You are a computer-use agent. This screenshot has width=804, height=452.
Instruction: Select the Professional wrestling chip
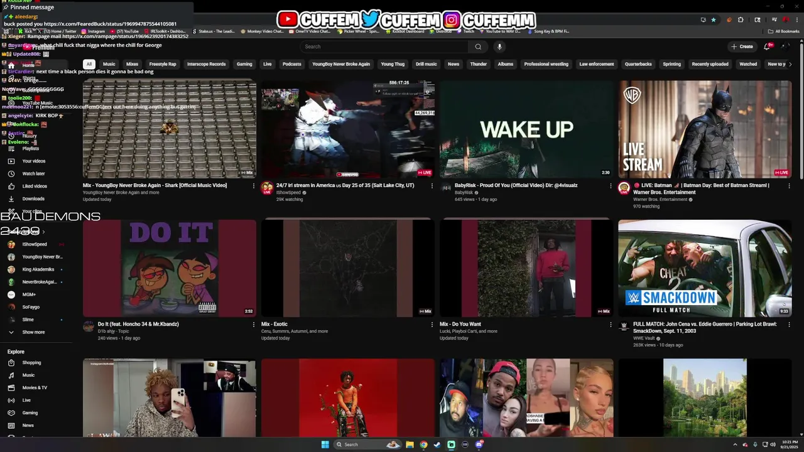(x=546, y=64)
